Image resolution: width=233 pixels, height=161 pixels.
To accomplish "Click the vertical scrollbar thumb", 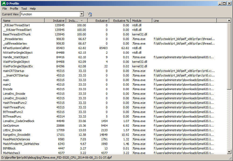I will pos(229,56).
